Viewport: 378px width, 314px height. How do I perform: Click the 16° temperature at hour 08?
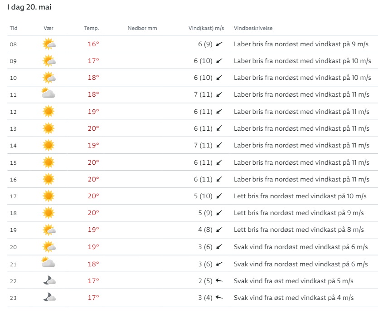[x=93, y=44]
